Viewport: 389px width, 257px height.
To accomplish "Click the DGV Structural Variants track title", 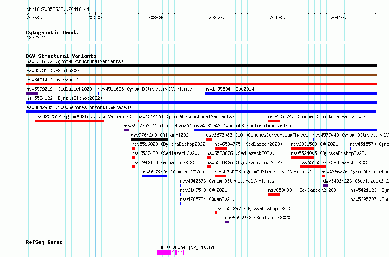I will (x=61, y=56).
